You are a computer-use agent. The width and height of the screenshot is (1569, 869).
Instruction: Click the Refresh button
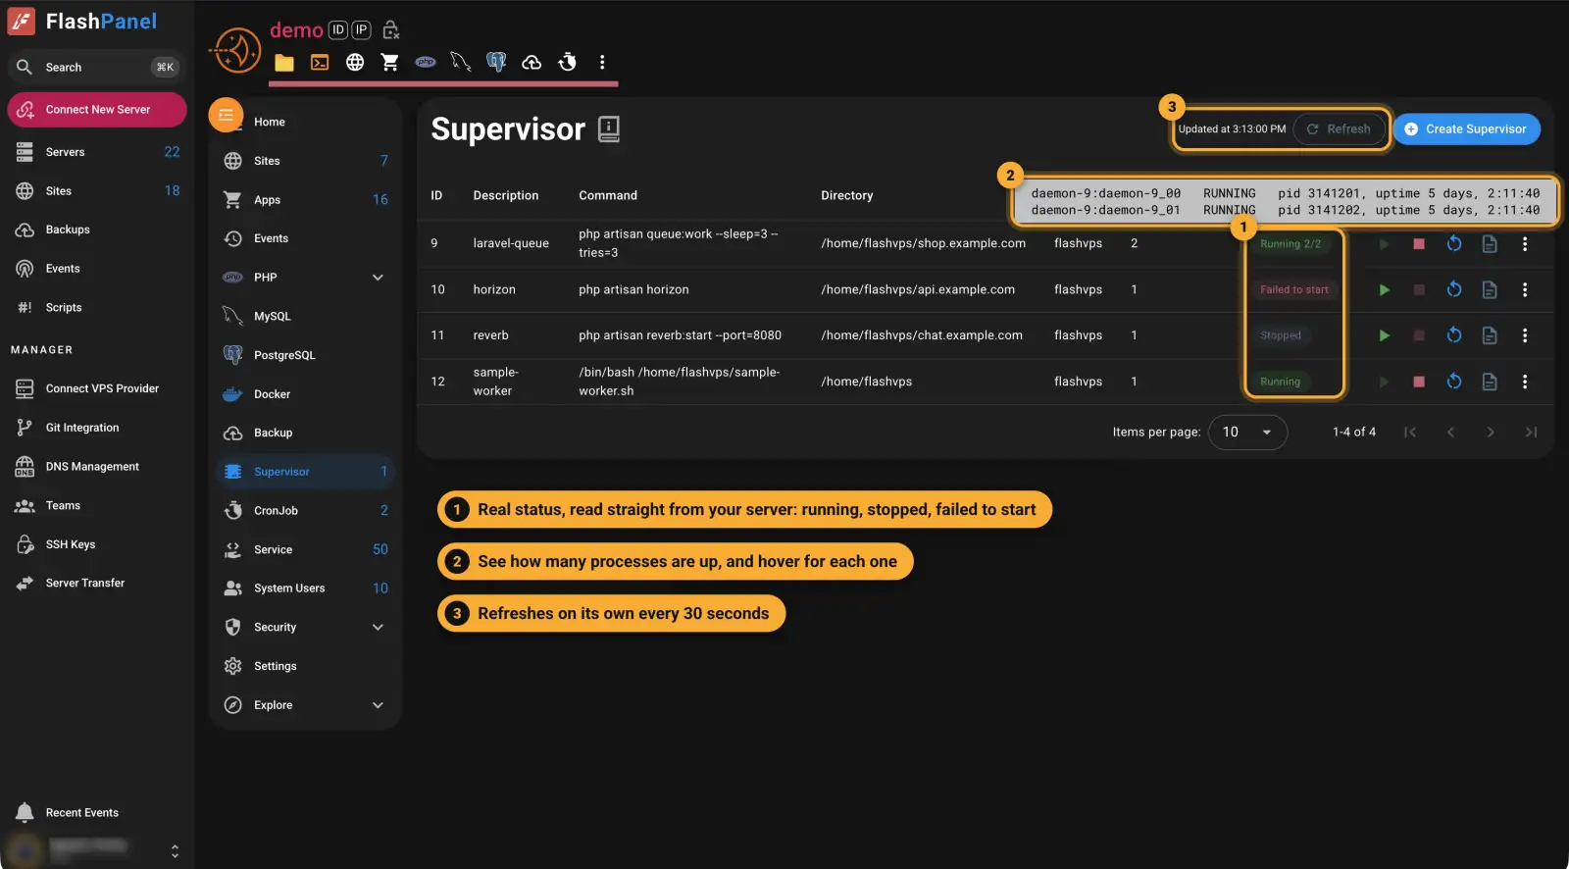pyautogui.click(x=1339, y=129)
